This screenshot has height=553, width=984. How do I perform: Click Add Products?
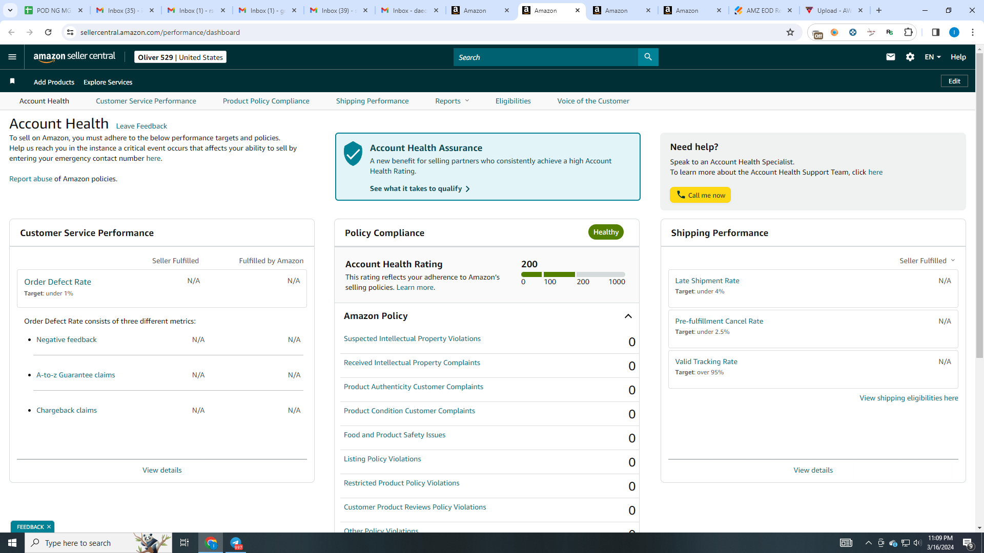click(54, 82)
